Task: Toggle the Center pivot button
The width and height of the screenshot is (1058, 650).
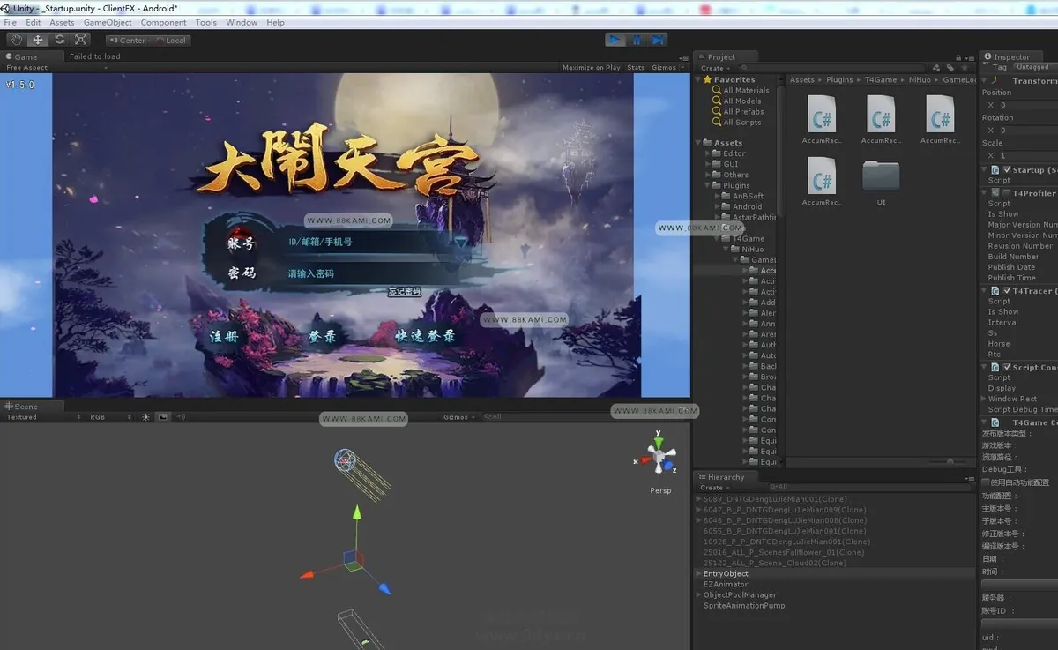Action: coord(127,40)
